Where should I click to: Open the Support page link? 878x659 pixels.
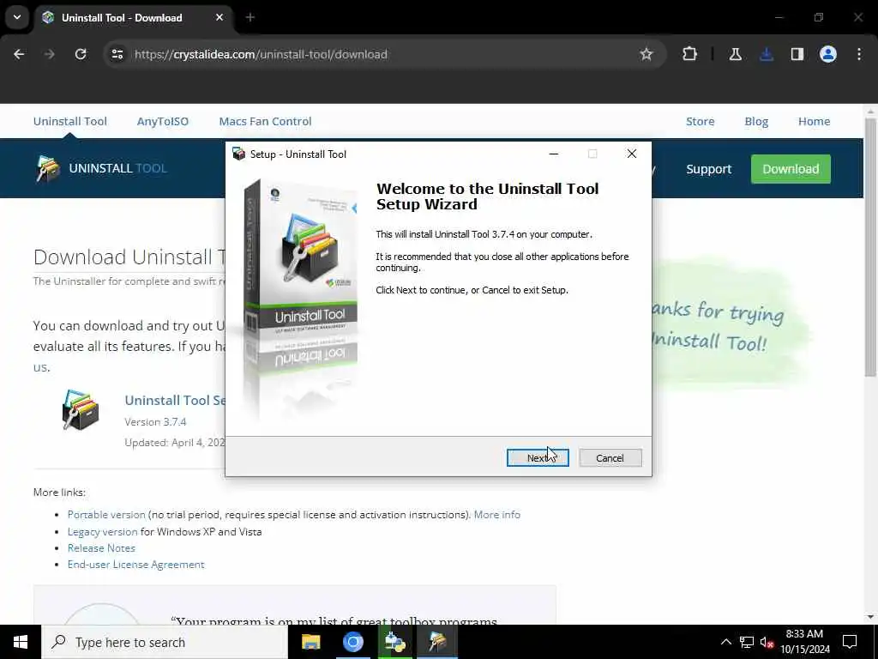tap(709, 169)
